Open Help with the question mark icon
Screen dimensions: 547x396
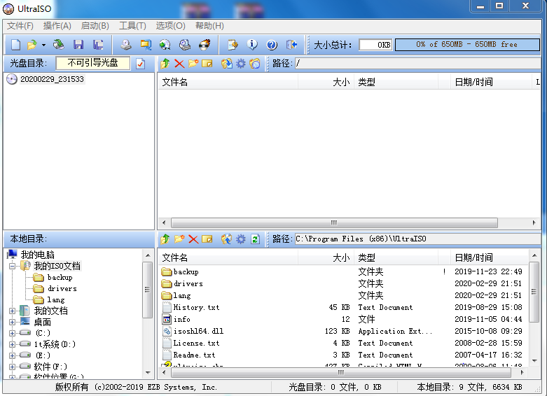[x=272, y=45]
